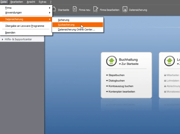Viewport: 180px width, 134px height.
Task: Click the Datensicherung toolbar label
Action: 138,10
